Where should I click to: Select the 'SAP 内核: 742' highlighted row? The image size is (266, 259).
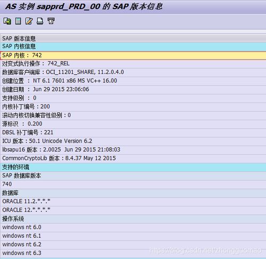coord(133,55)
